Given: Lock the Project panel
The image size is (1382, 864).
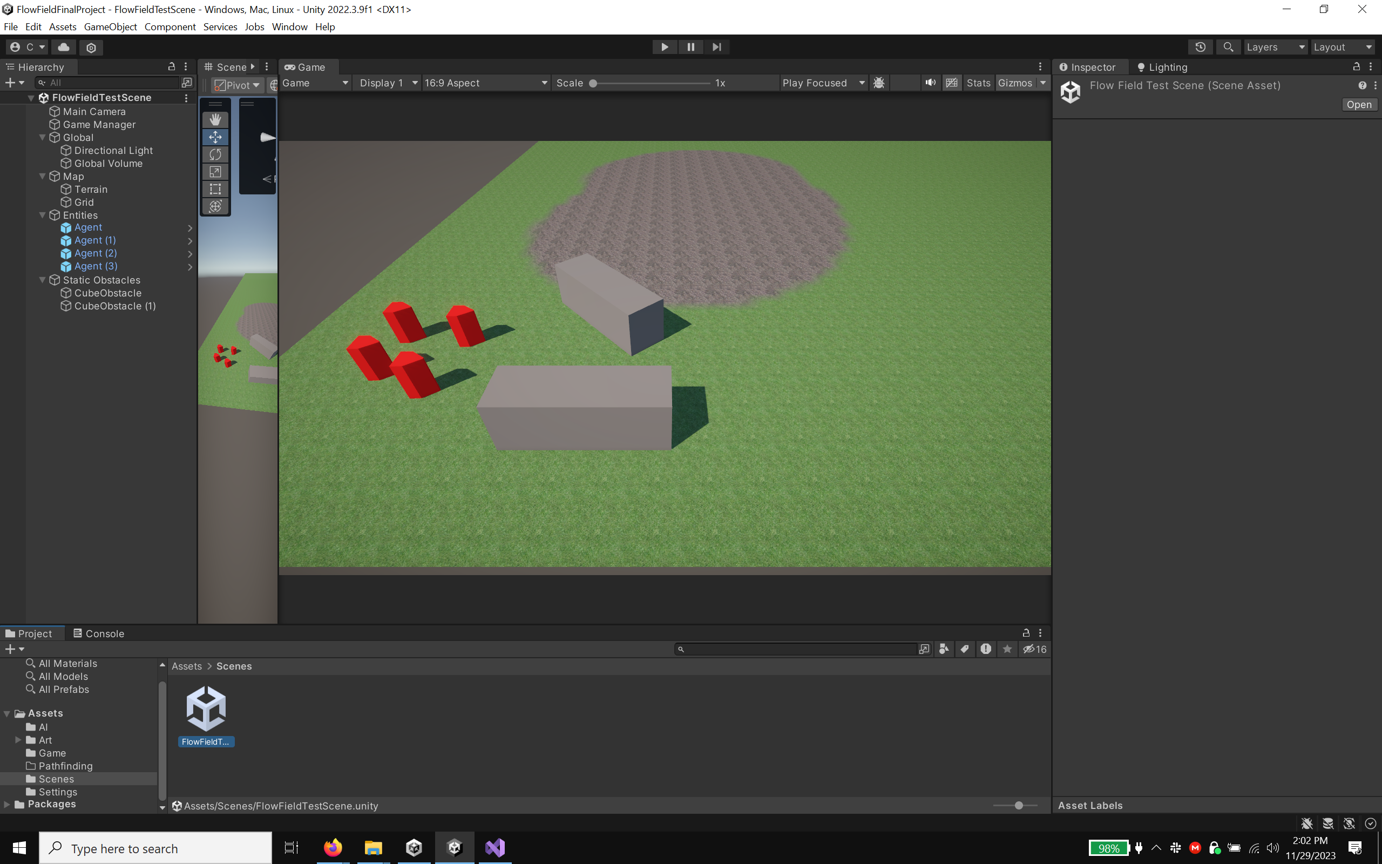Looking at the screenshot, I should point(1026,633).
